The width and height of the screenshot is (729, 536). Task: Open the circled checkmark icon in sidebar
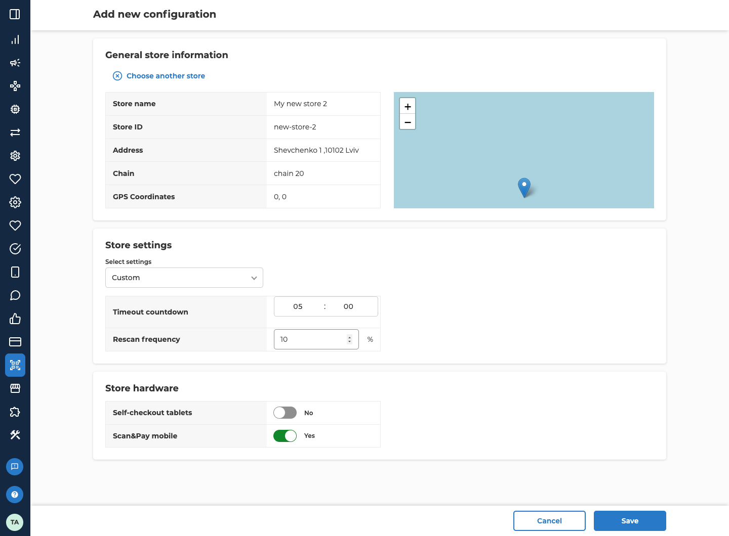[x=15, y=249]
